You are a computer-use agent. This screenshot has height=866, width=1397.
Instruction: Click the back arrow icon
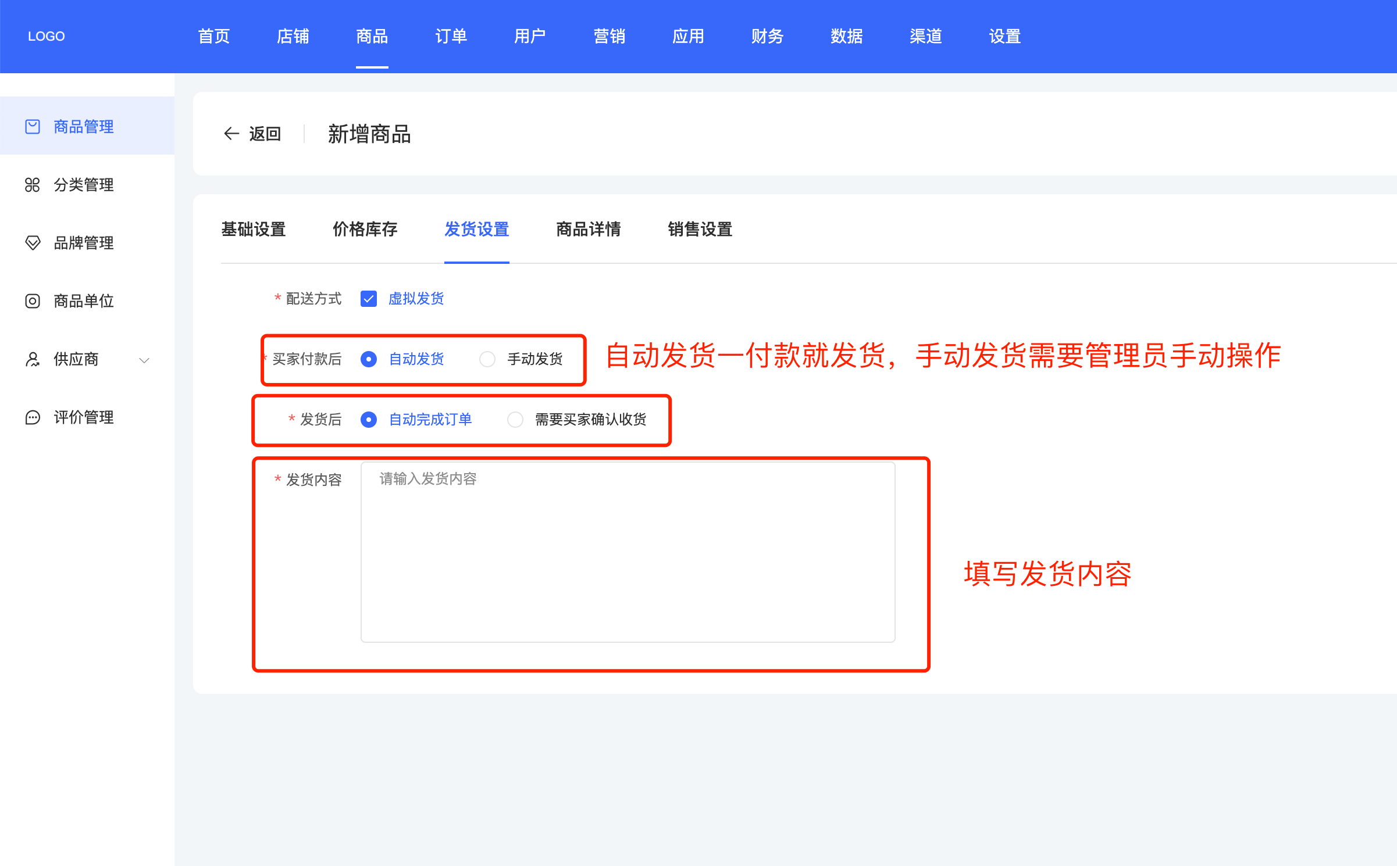231,134
